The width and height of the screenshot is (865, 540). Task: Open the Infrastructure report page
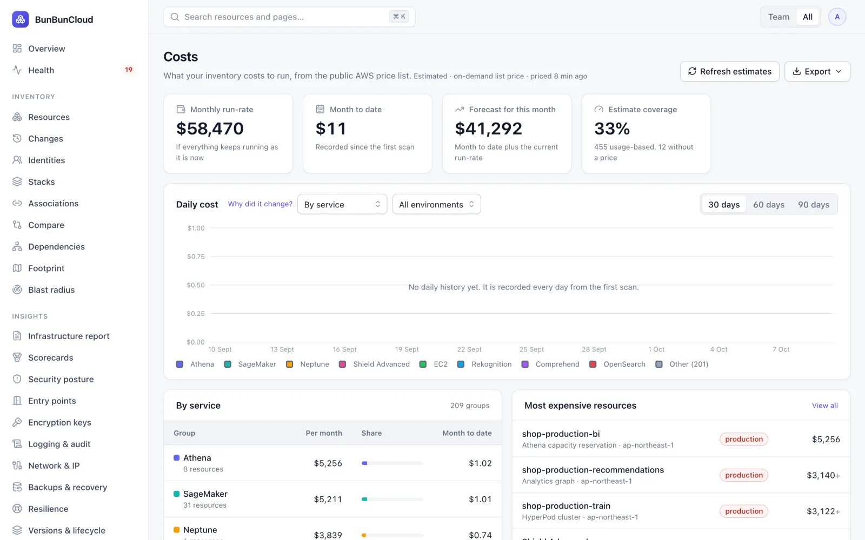pyautogui.click(x=69, y=336)
